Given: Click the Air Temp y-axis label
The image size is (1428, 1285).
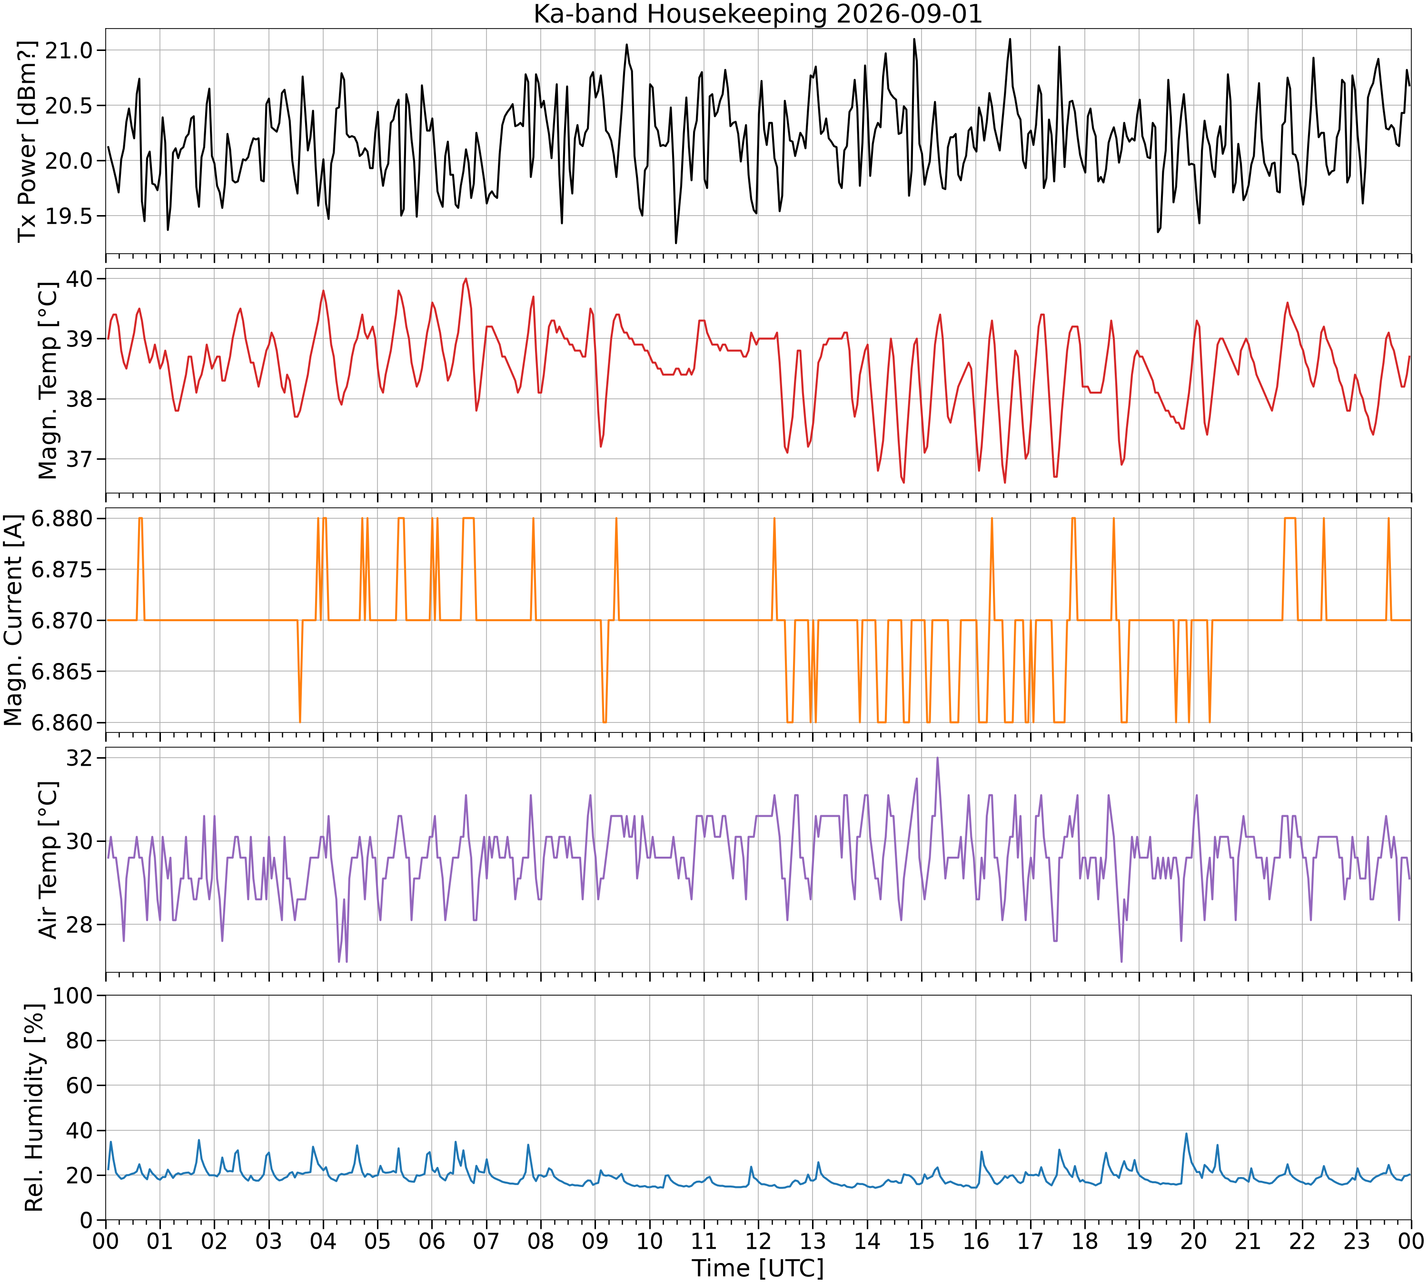Looking at the screenshot, I should [x=47, y=859].
